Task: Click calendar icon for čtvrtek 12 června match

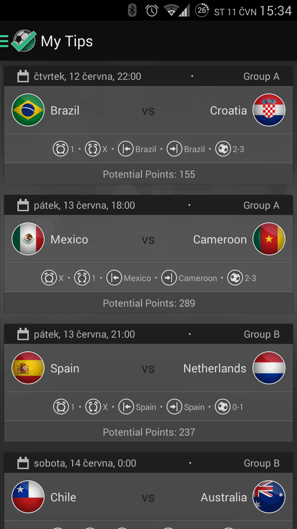Action: click(23, 76)
